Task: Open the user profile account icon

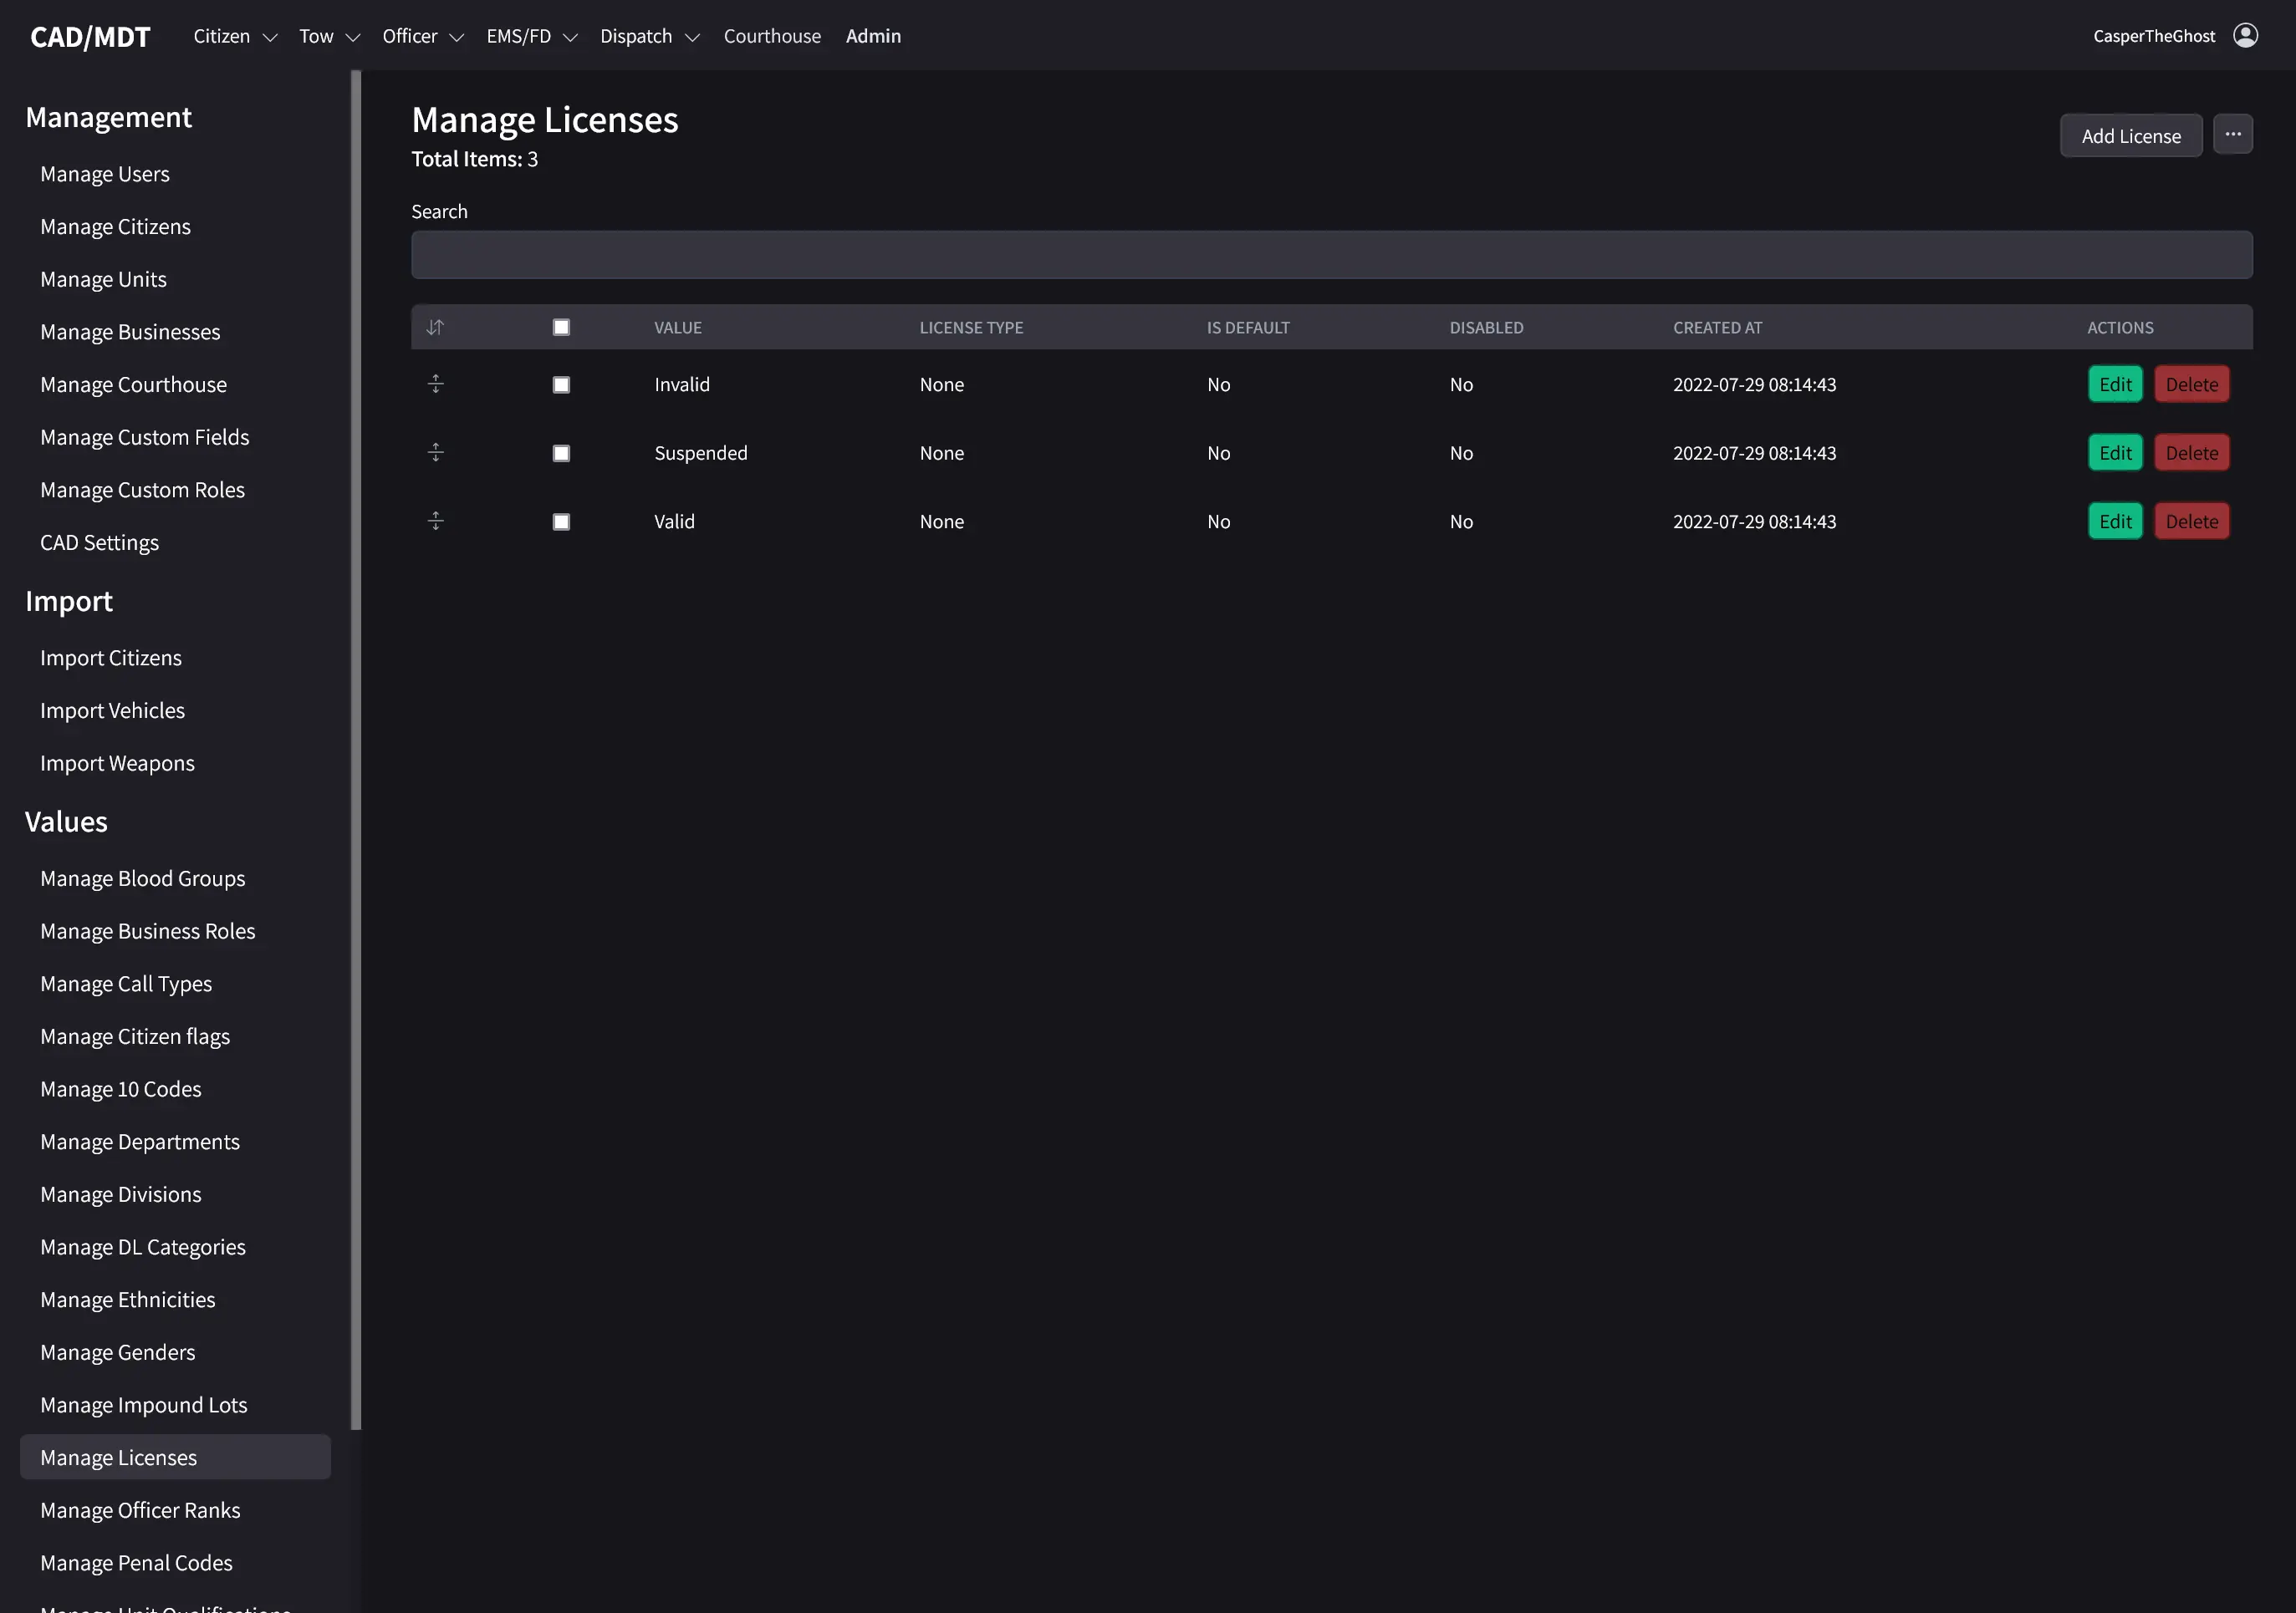Action: pyautogui.click(x=2245, y=35)
